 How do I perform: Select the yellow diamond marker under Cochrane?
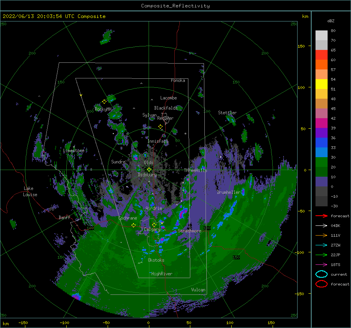click(133, 225)
